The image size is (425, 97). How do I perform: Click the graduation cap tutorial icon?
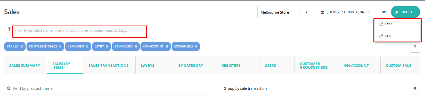click(x=384, y=12)
